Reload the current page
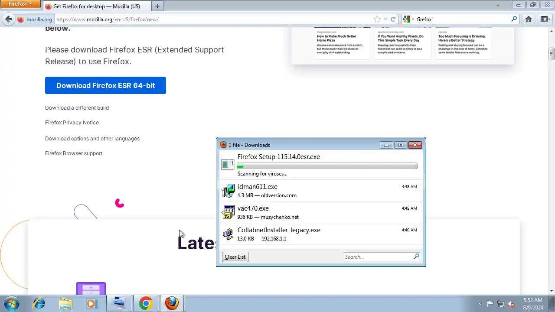The height and width of the screenshot is (312, 555). (x=393, y=19)
